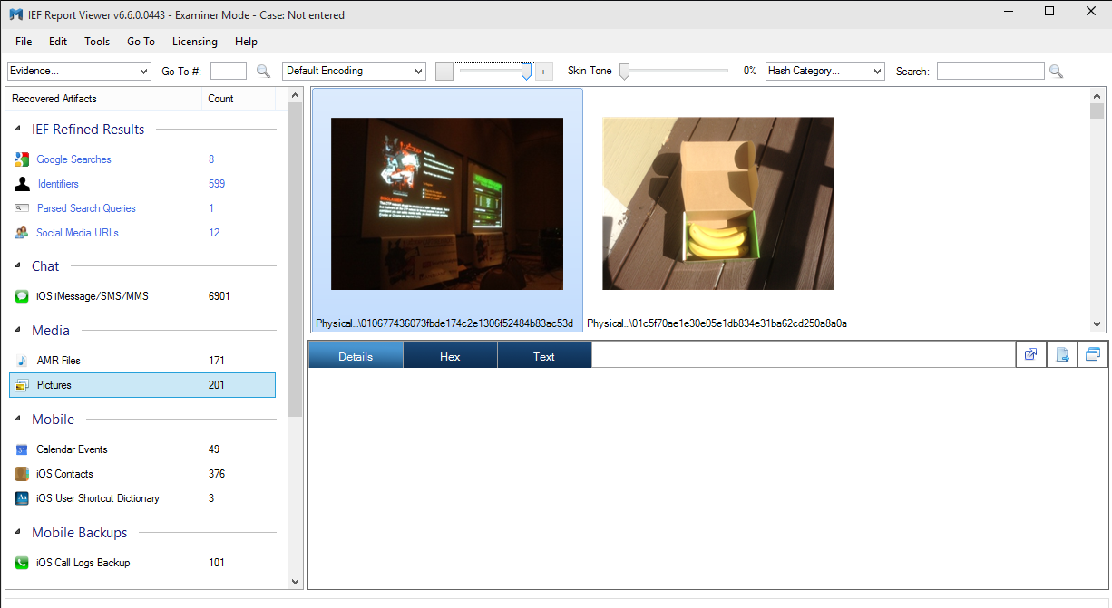This screenshot has height=608, width=1112.
Task: Select the Calendar Events row
Action: click(142, 449)
